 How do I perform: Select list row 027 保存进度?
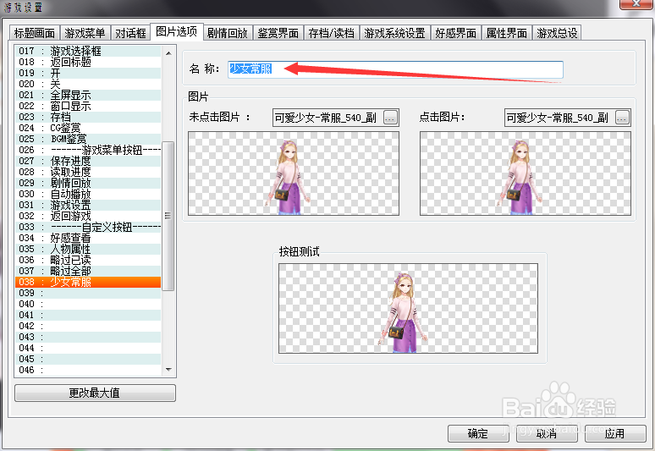click(x=88, y=161)
